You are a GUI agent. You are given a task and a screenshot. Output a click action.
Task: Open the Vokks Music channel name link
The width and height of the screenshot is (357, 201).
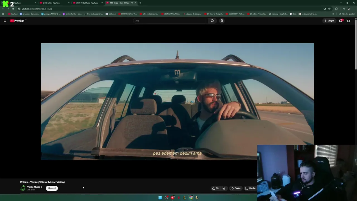tap(33, 187)
